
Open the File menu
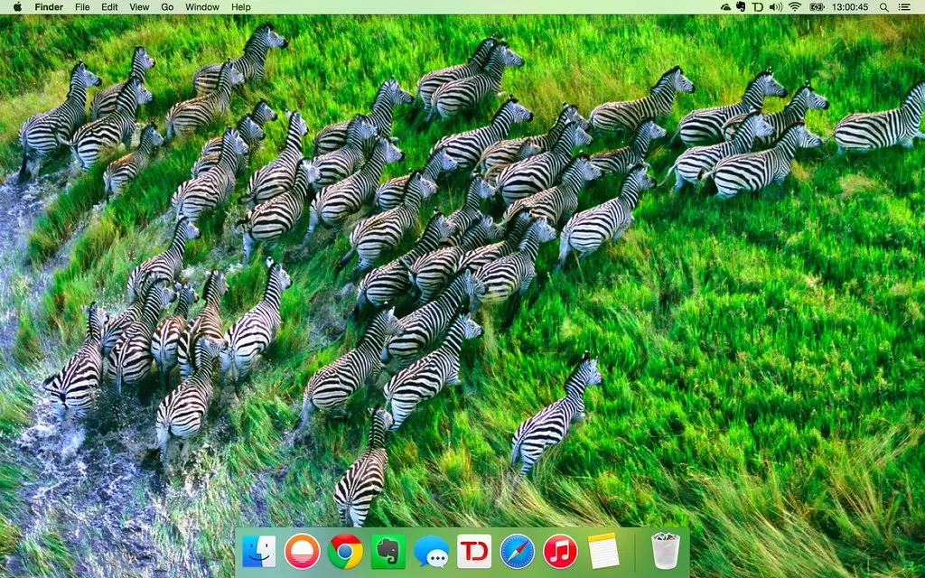click(82, 7)
